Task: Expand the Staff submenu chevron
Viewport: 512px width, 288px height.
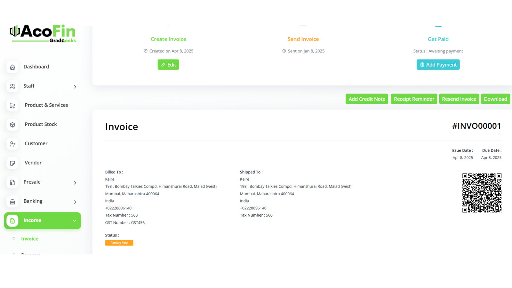Action: pyautogui.click(x=75, y=87)
